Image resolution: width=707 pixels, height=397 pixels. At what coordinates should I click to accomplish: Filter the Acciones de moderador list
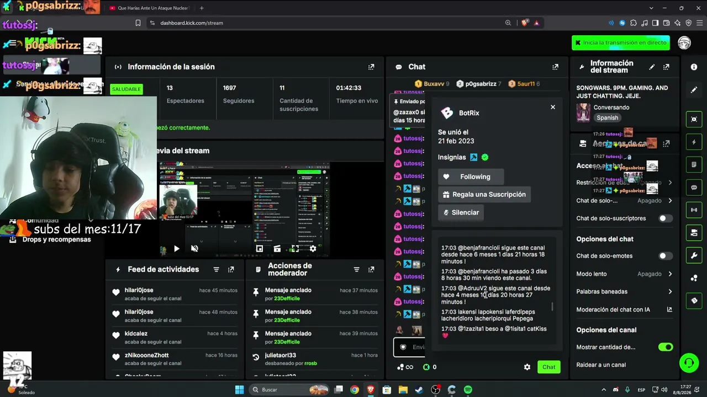coord(357,270)
